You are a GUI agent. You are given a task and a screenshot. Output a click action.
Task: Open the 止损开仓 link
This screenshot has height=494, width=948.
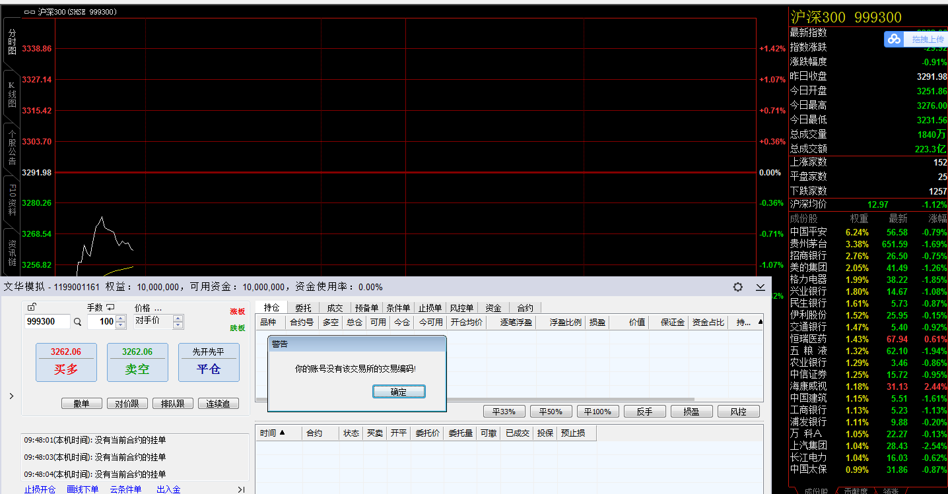(x=40, y=489)
